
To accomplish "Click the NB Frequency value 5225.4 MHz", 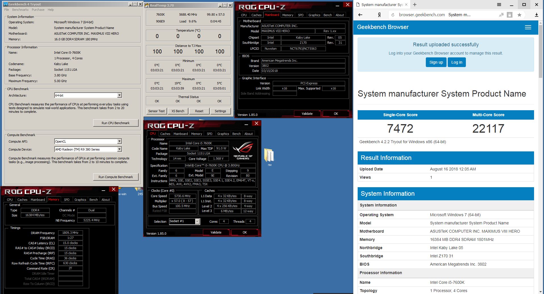I will pyautogui.click(x=91, y=220).
